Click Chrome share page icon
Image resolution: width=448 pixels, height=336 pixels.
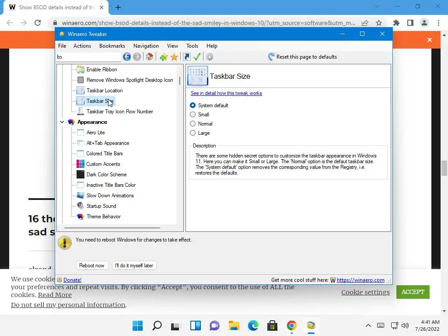click(x=364, y=23)
